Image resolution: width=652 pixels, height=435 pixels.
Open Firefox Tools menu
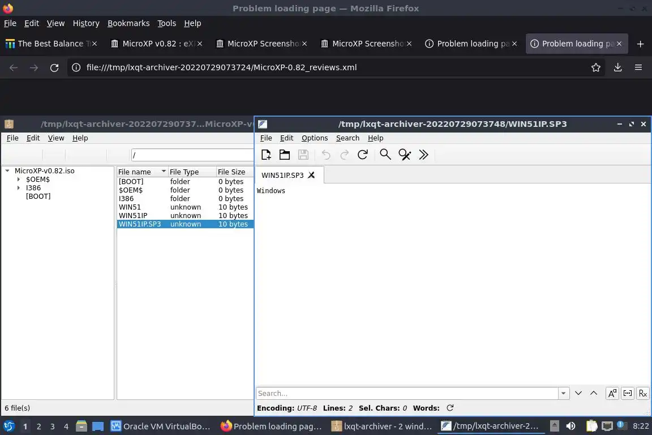click(167, 23)
